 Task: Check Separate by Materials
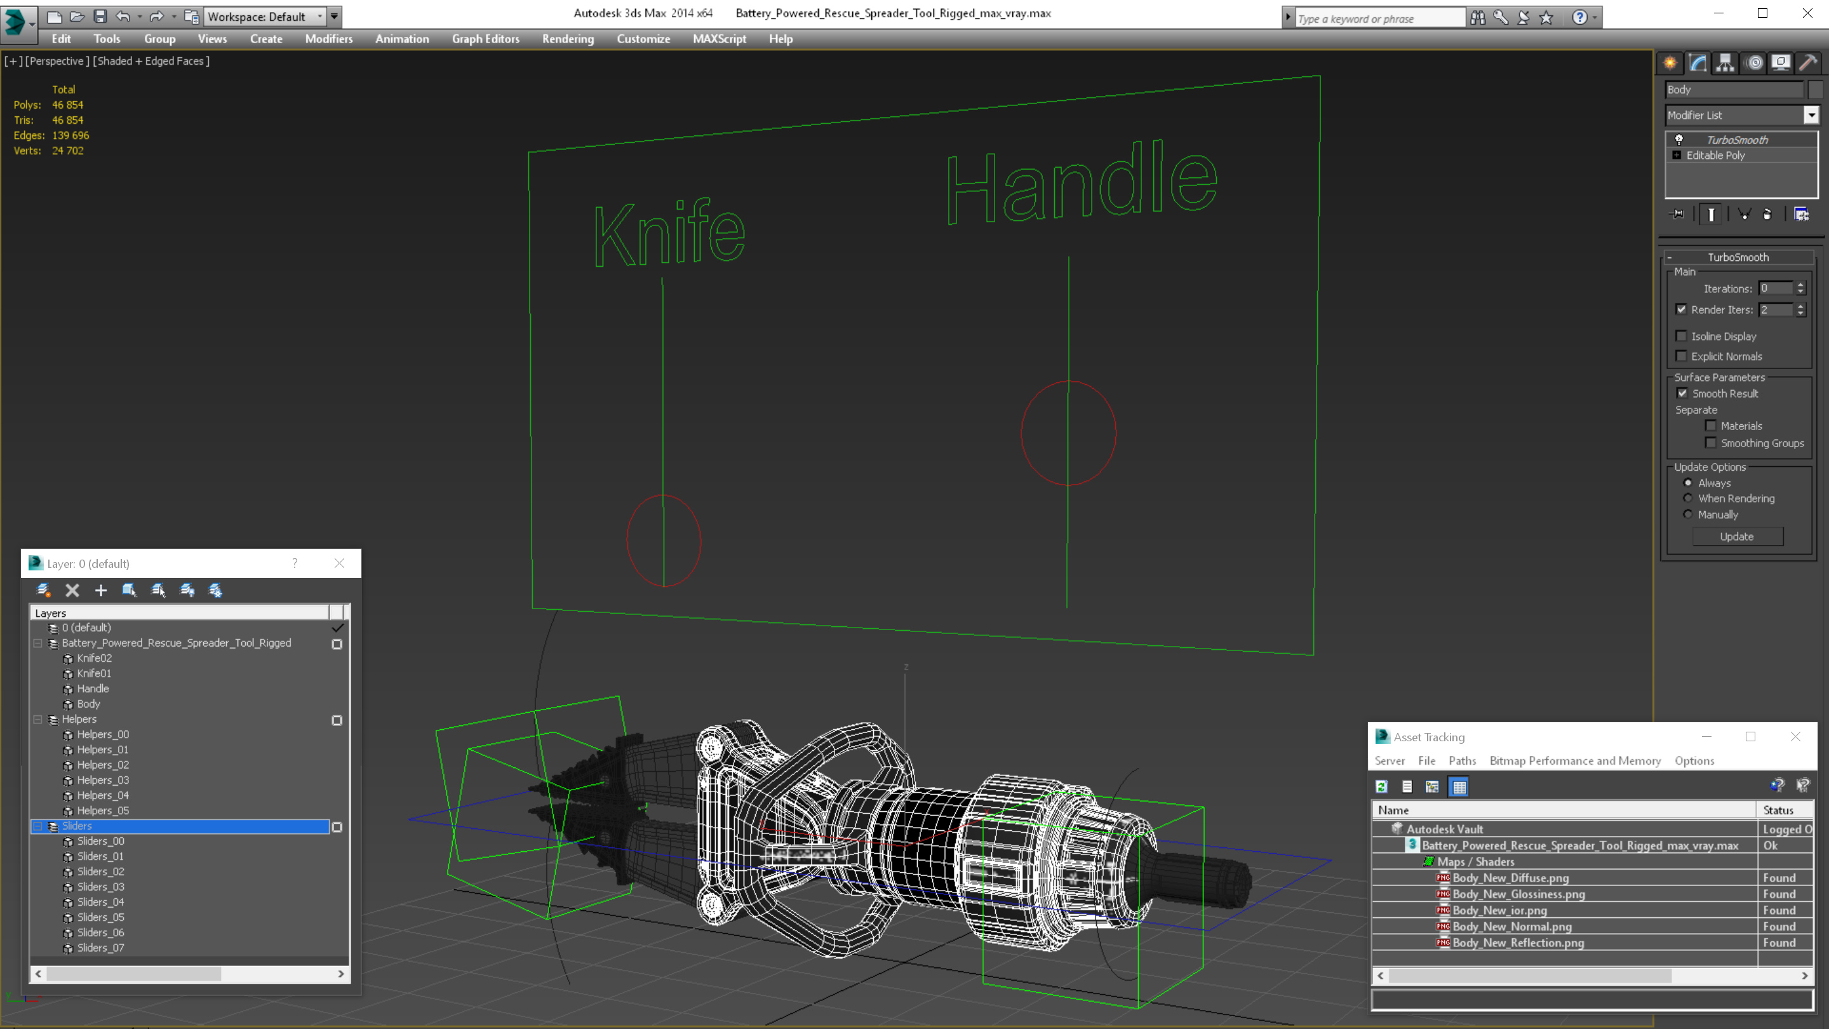point(1711,426)
